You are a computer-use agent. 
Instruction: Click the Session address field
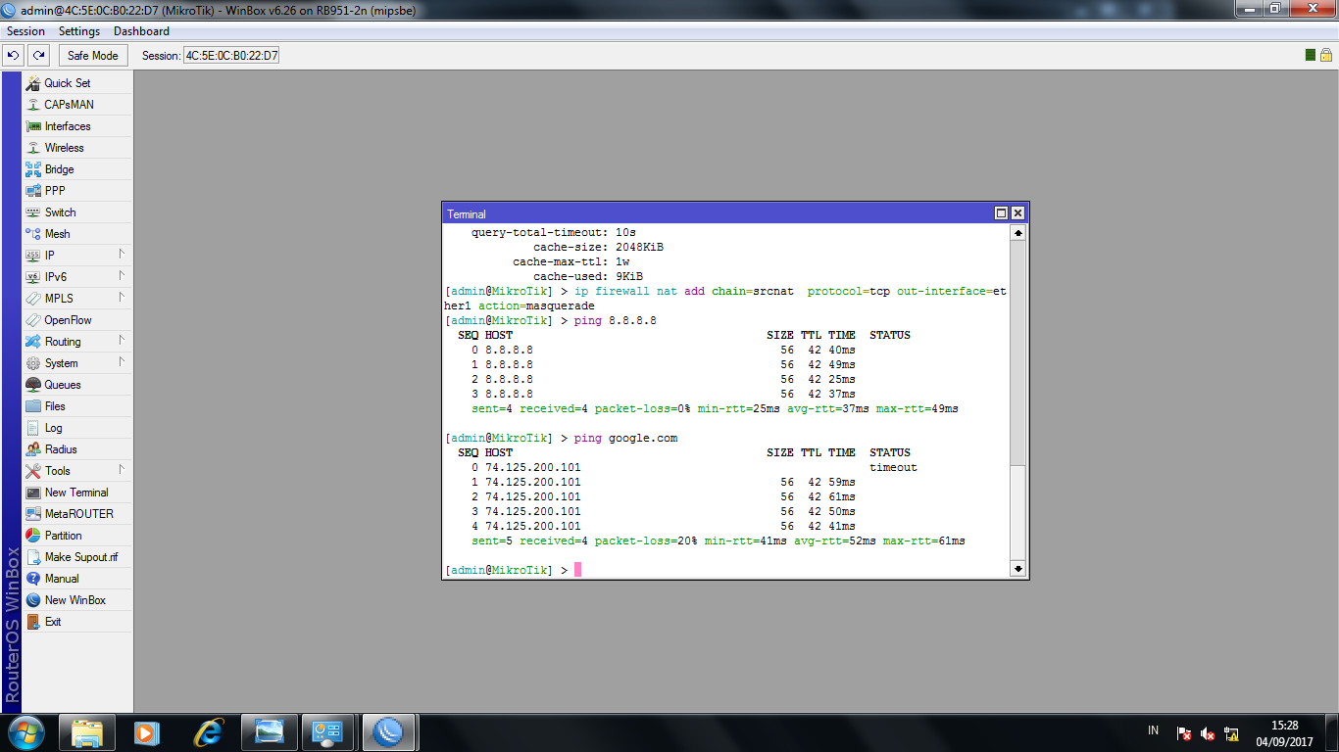tap(231, 56)
